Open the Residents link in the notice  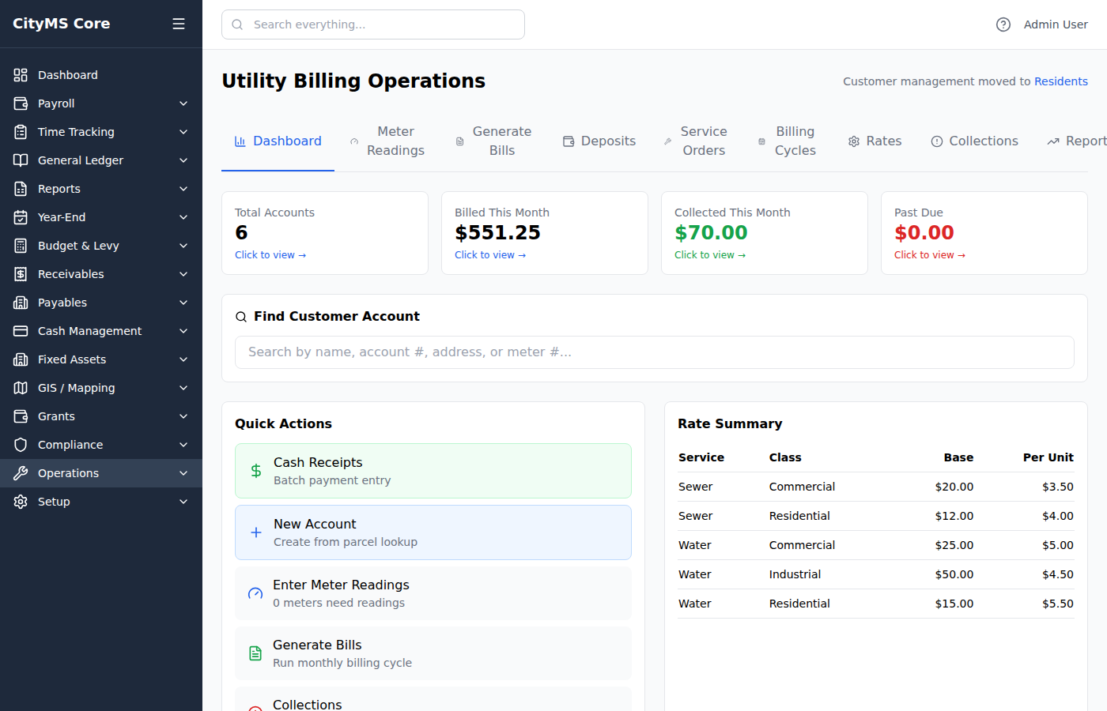pyautogui.click(x=1061, y=81)
